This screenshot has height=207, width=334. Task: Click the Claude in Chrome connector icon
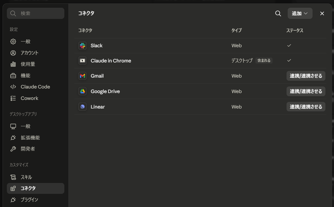pos(82,60)
